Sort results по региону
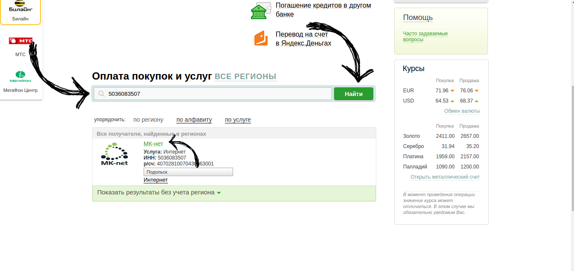 (x=148, y=120)
